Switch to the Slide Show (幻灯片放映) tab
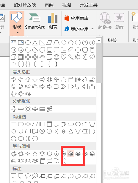This screenshot has width=138, height=183. (25, 5)
